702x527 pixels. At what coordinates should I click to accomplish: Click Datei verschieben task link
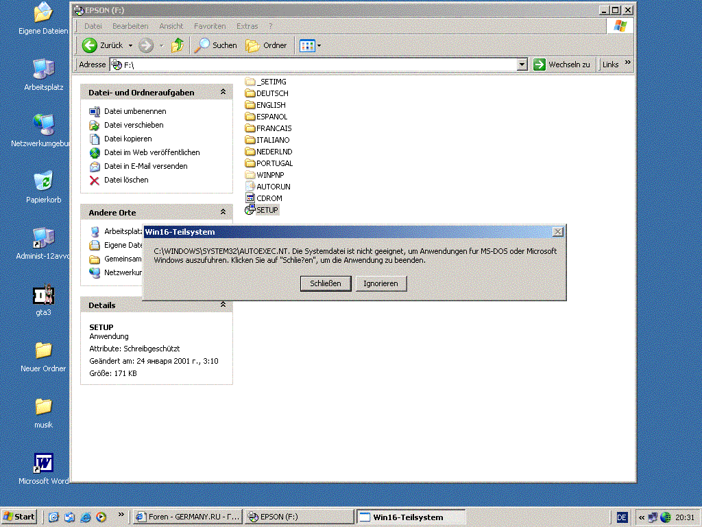tap(134, 125)
